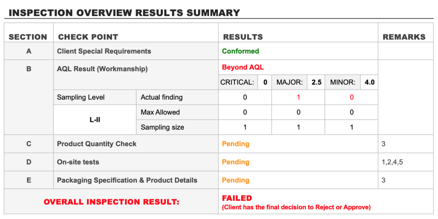
Task: Click the red FAILED overall result
Action: [x=237, y=198]
